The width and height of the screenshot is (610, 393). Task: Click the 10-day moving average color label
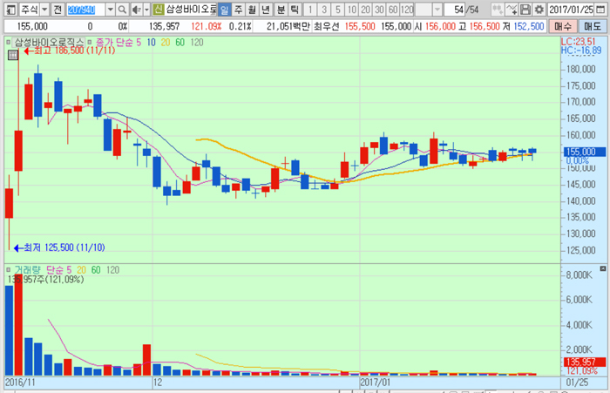tap(151, 42)
